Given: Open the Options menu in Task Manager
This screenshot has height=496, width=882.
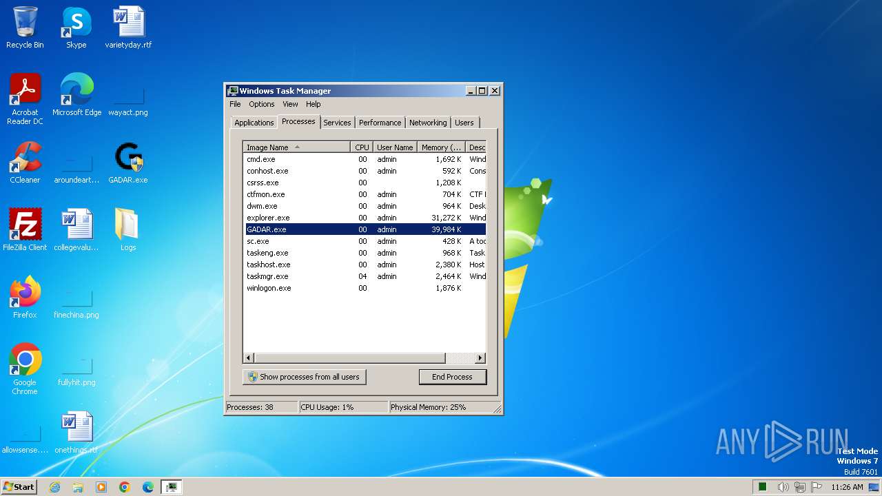Looking at the screenshot, I should 261,104.
